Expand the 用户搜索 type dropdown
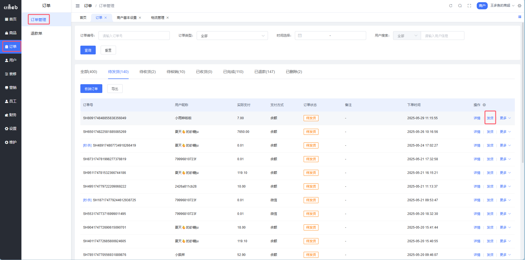This screenshot has height=260, width=525. tap(407, 36)
